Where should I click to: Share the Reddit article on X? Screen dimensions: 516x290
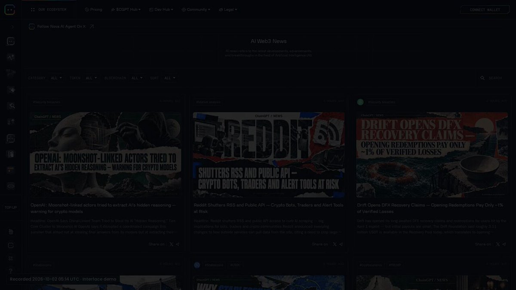[335, 244]
